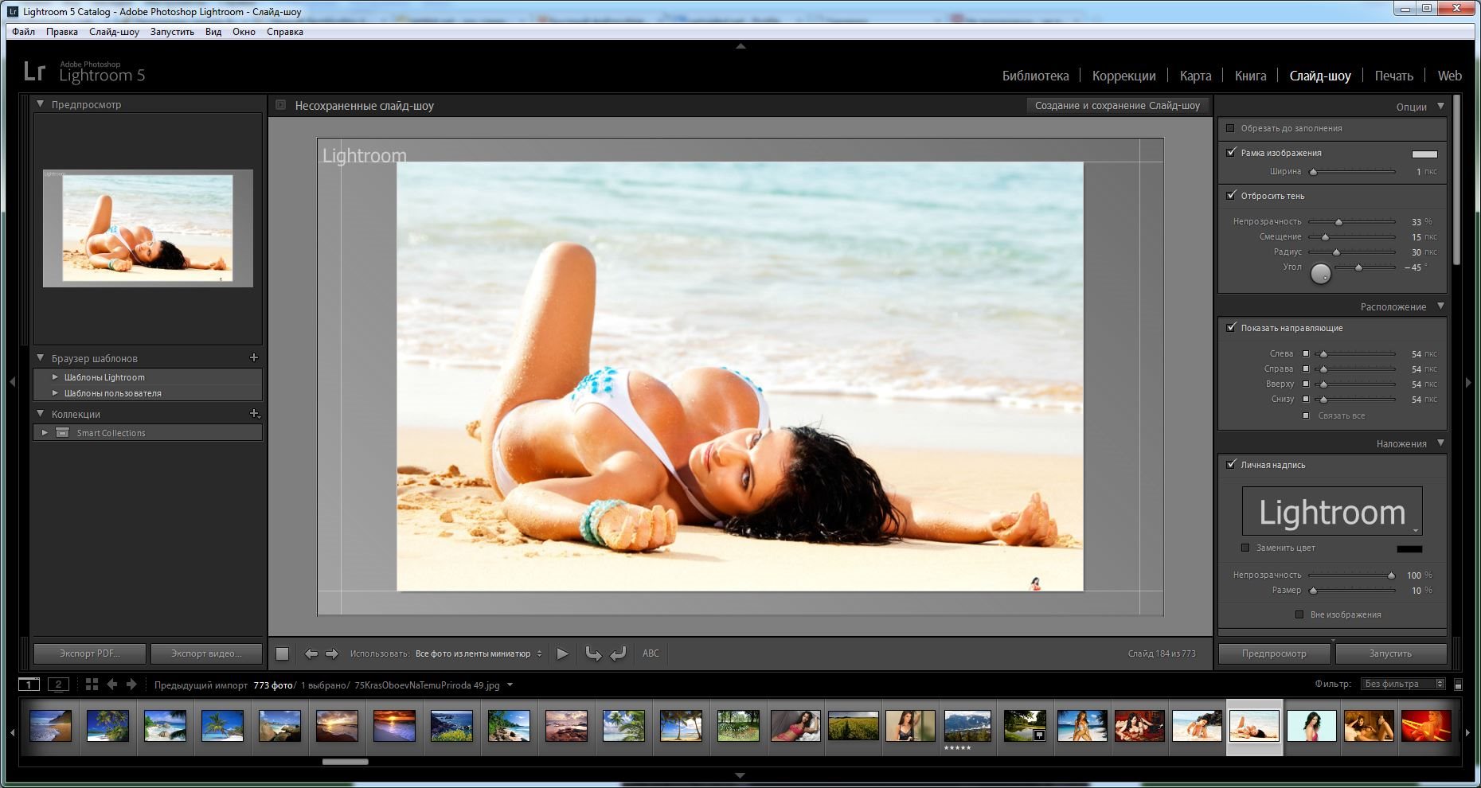The height and width of the screenshot is (788, 1481).
Task: Open Без фильтра filter dropdown
Action: pos(1402,684)
